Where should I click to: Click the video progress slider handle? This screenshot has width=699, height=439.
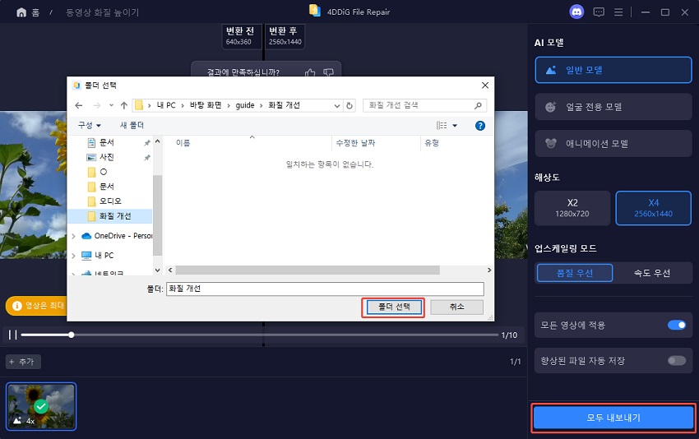pos(72,335)
